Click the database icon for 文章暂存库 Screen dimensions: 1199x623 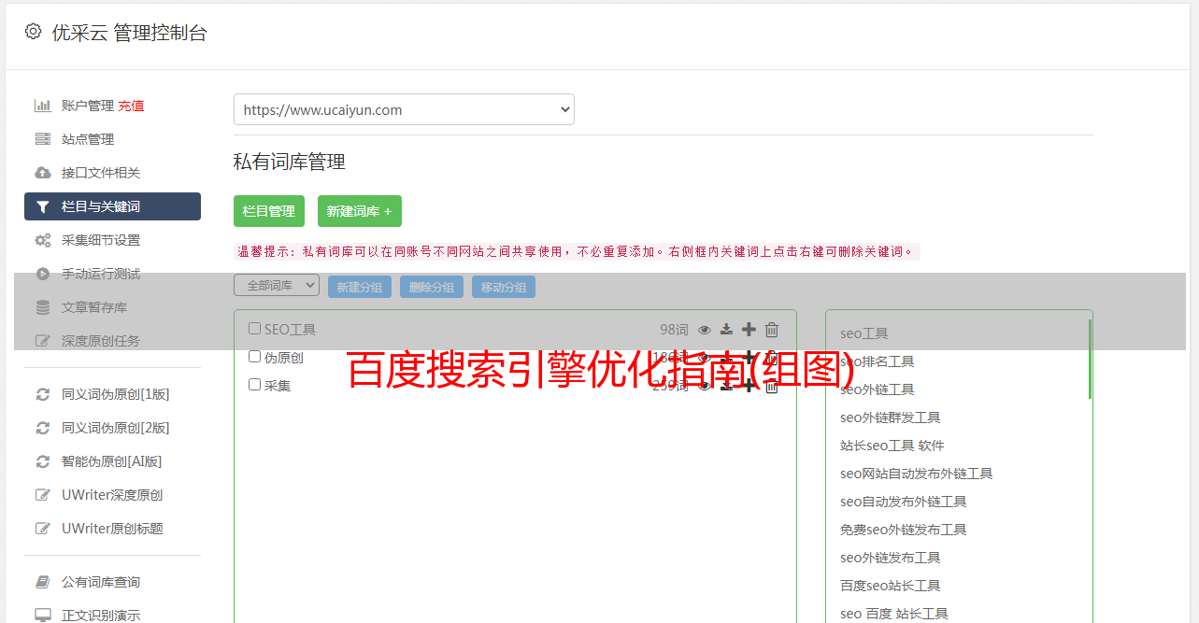(43, 307)
